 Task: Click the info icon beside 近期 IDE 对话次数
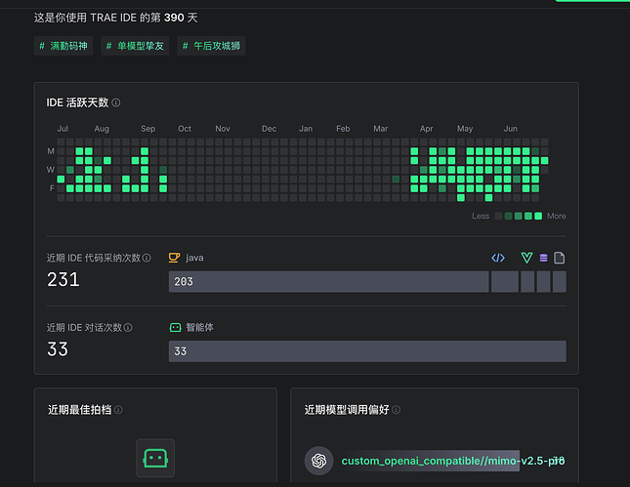click(128, 328)
